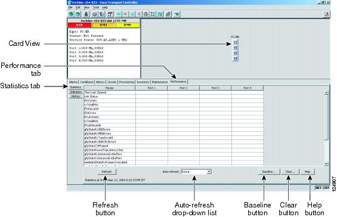The image size is (337, 217).
Task: Click the orange MJ alarm counter
Action: (103, 25)
